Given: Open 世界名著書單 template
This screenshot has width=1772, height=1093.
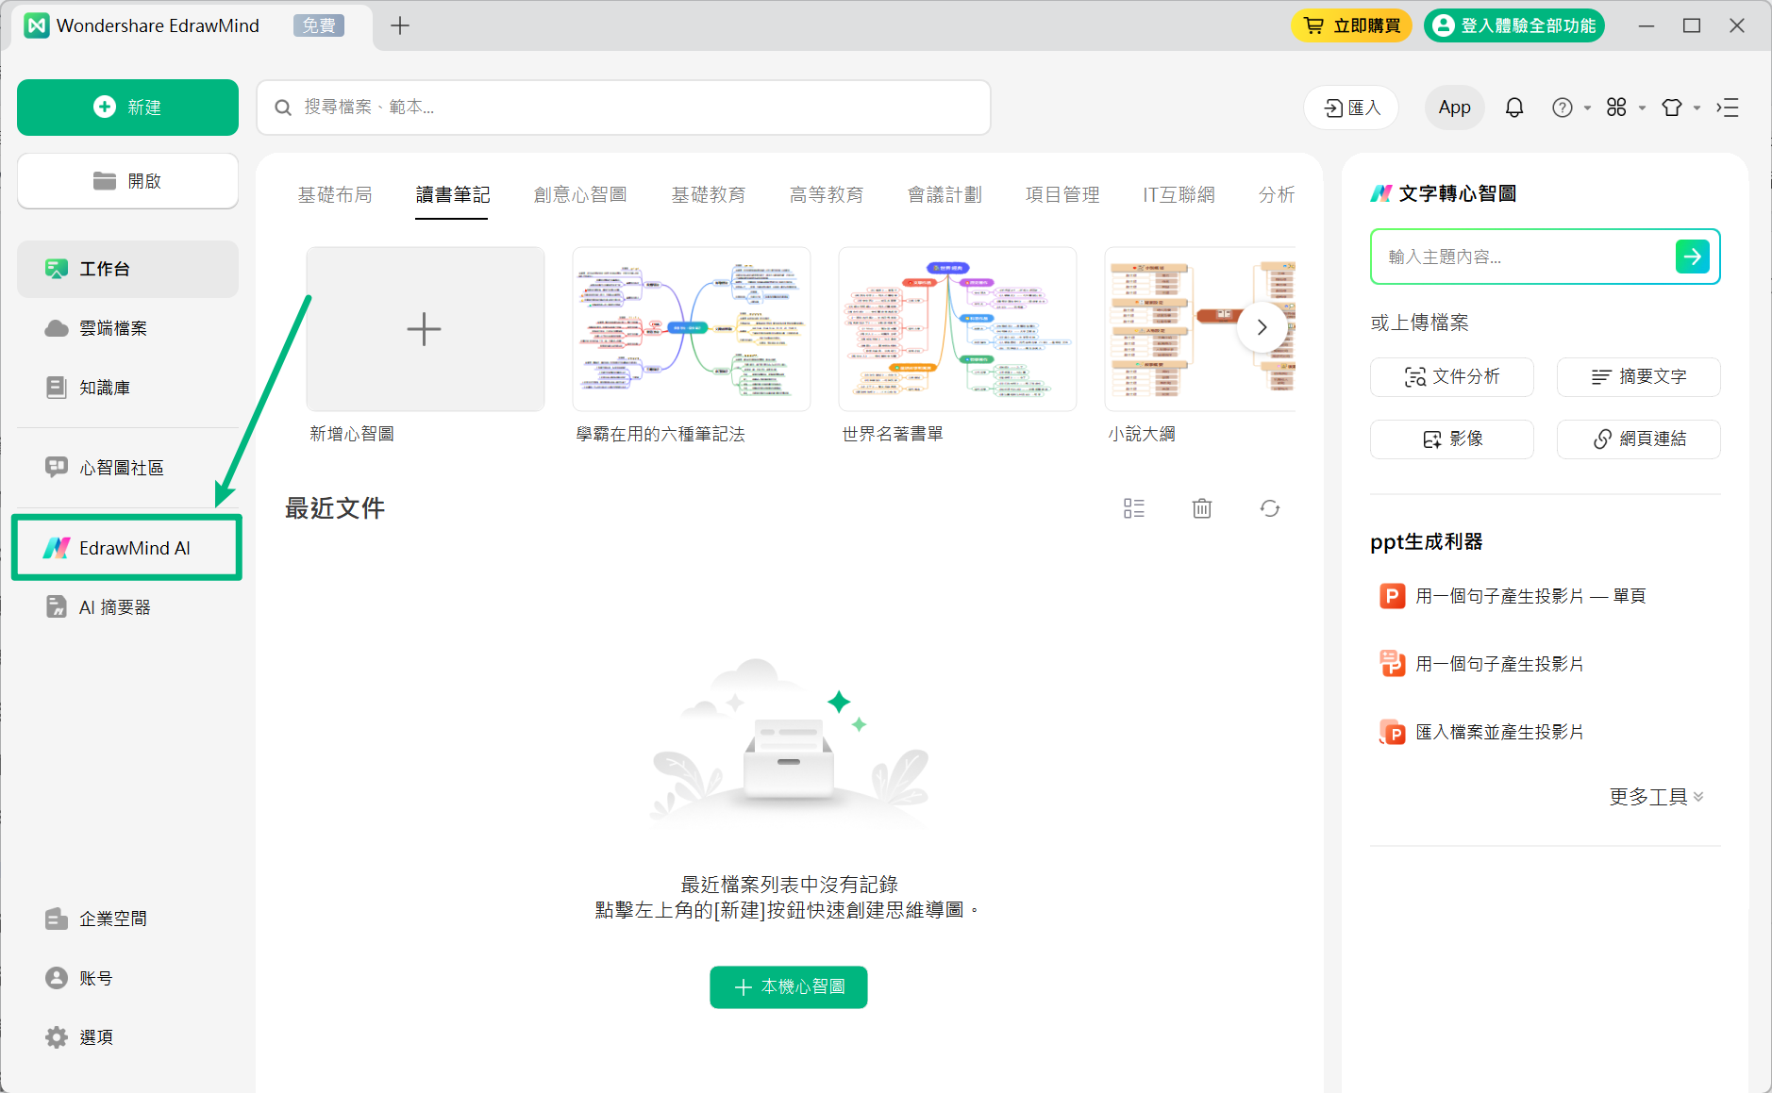Looking at the screenshot, I should click(x=957, y=329).
